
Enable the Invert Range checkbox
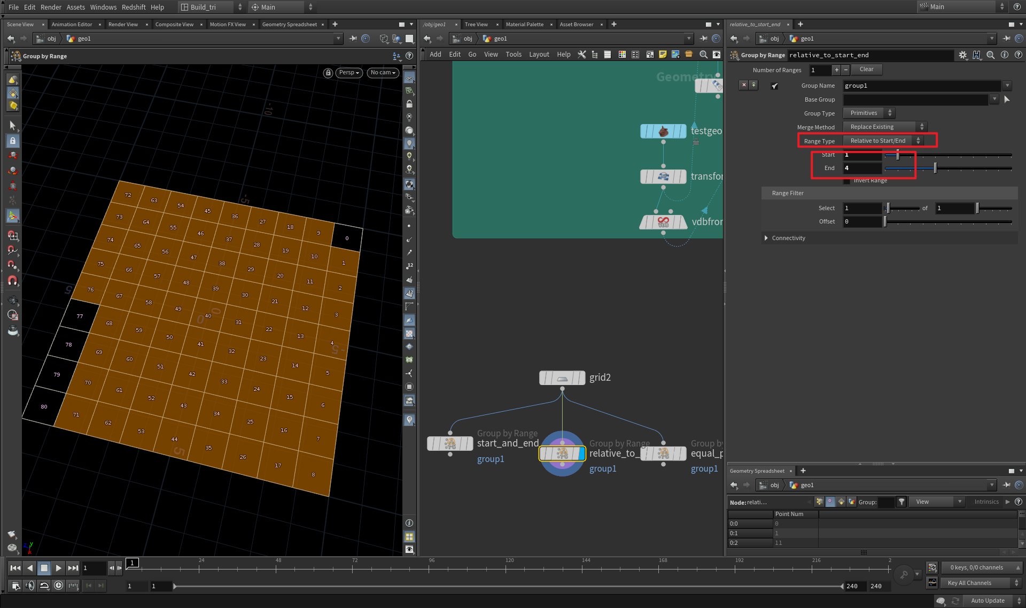847,181
